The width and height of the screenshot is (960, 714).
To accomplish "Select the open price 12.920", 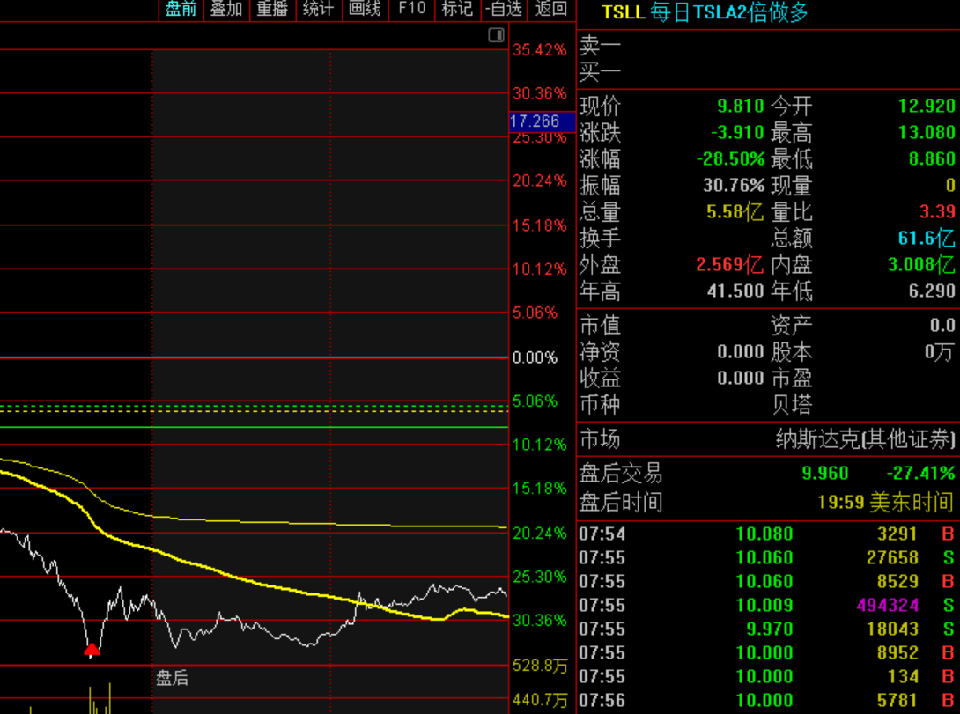I will pos(927,107).
